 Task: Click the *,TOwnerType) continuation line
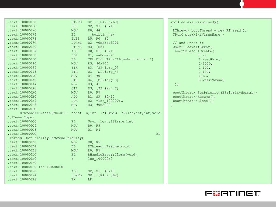click(x=20, y=118)
